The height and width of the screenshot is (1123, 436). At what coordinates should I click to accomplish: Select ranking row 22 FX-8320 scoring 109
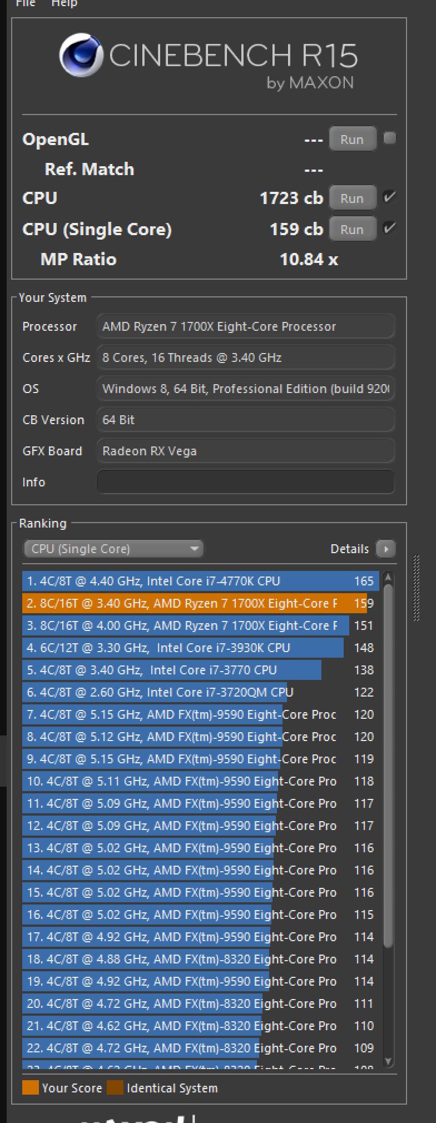pos(201,1048)
